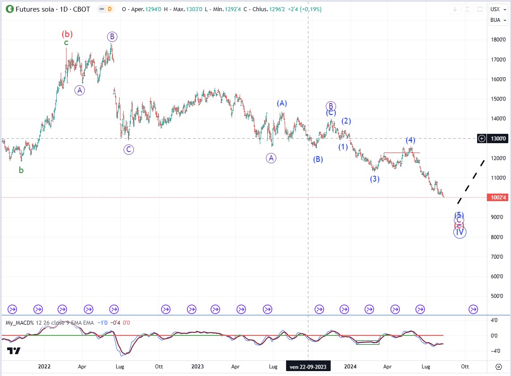Click the green soybean futures symbol logo

[10, 9]
